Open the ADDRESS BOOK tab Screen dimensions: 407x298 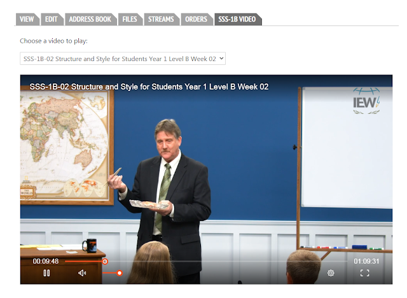point(90,19)
